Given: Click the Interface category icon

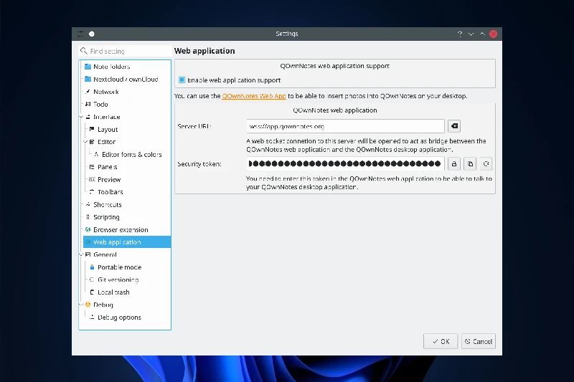Looking at the screenshot, I should coord(88,117).
